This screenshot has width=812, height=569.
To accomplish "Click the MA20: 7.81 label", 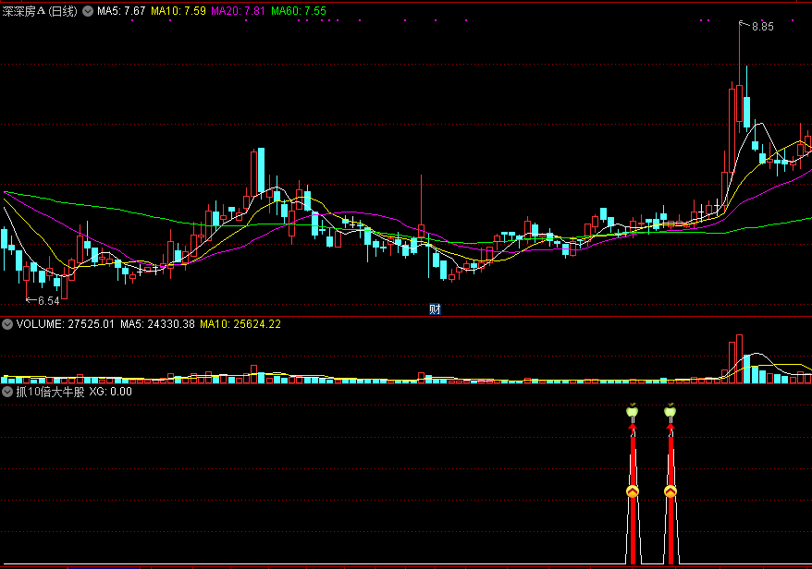I will [x=239, y=11].
